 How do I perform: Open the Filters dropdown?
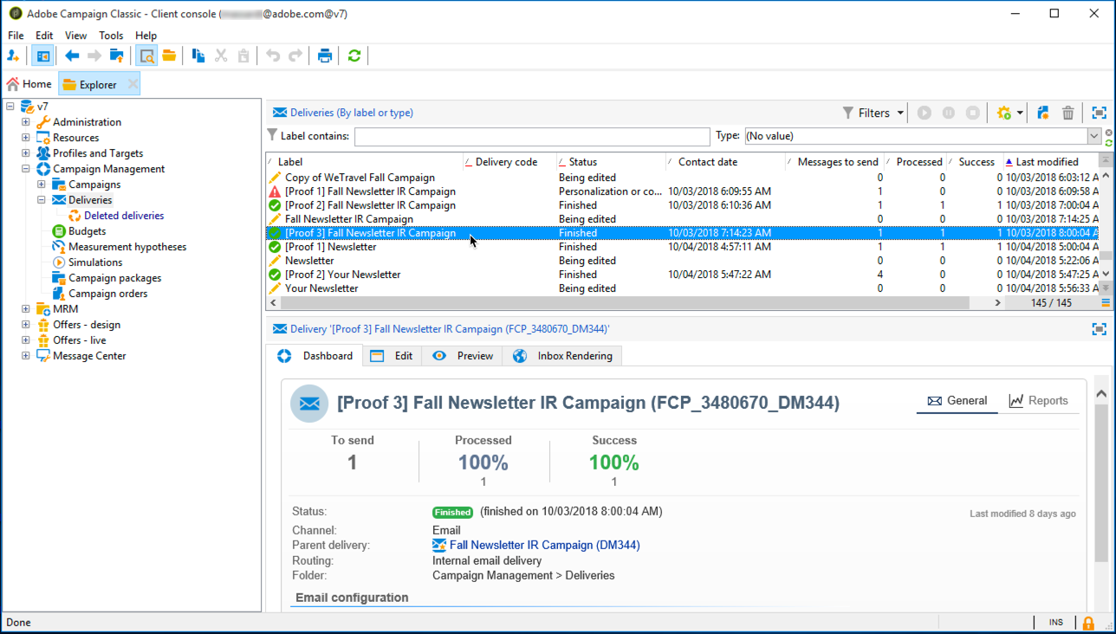873,113
